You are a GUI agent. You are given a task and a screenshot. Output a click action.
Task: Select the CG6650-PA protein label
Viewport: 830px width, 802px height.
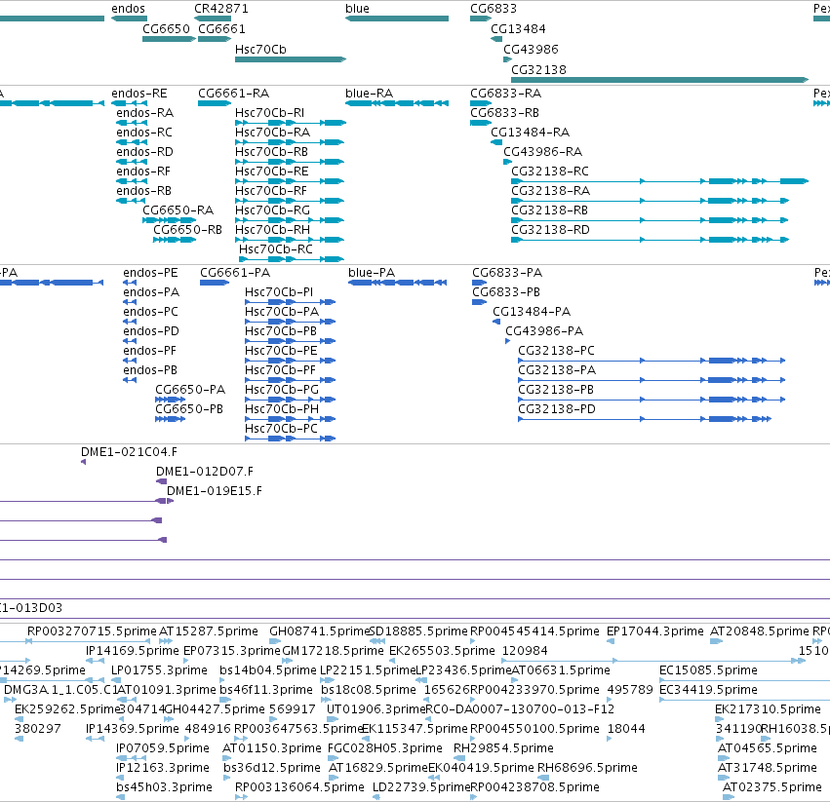click(x=190, y=390)
